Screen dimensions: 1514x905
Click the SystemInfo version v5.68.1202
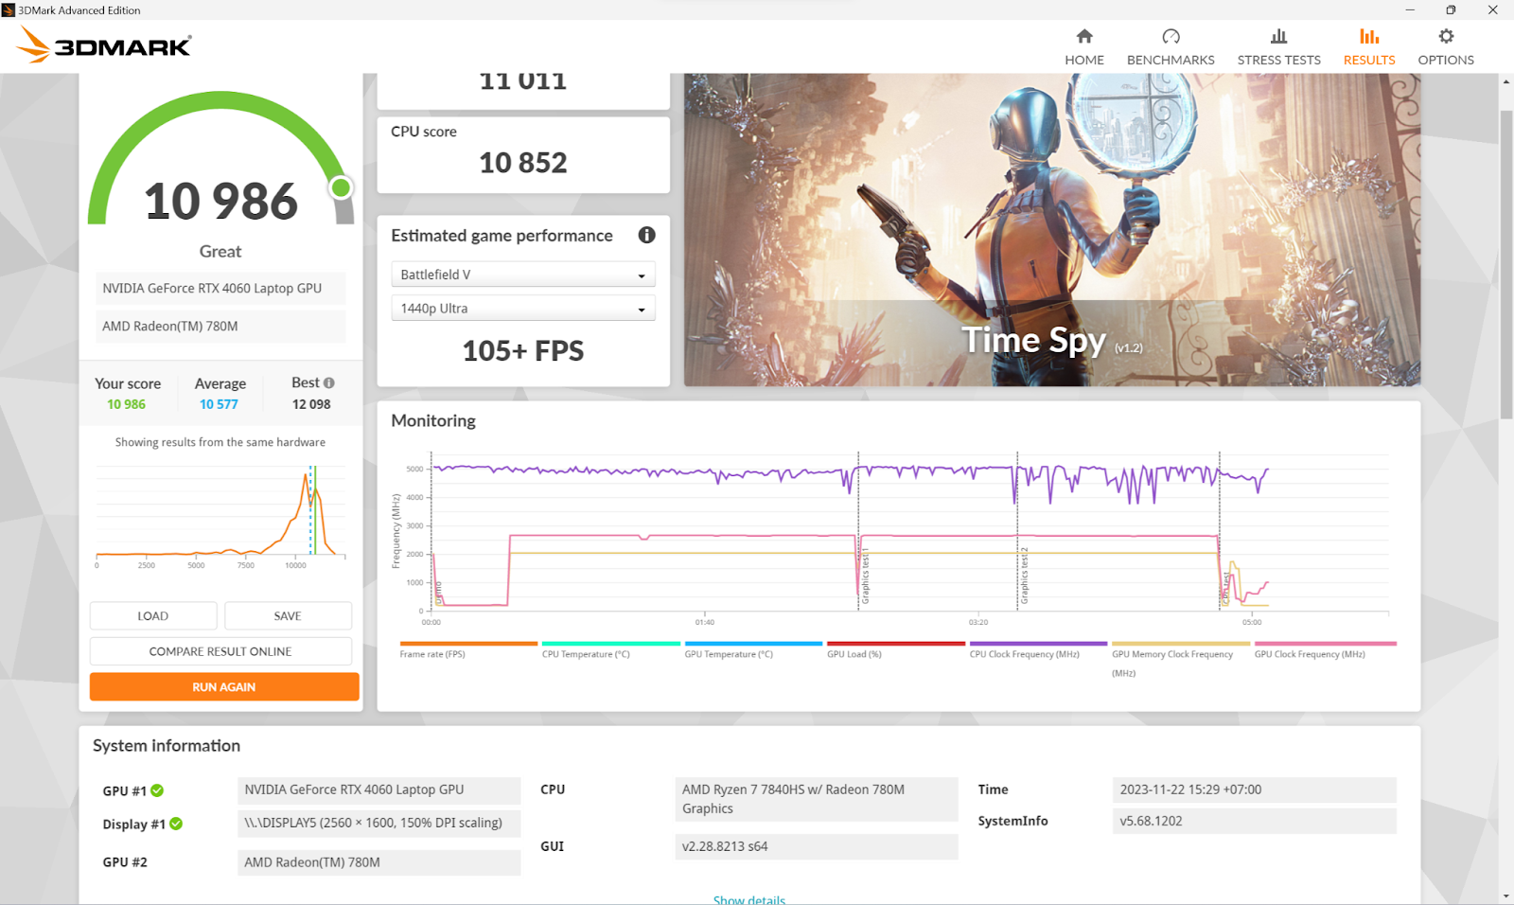[1254, 821]
